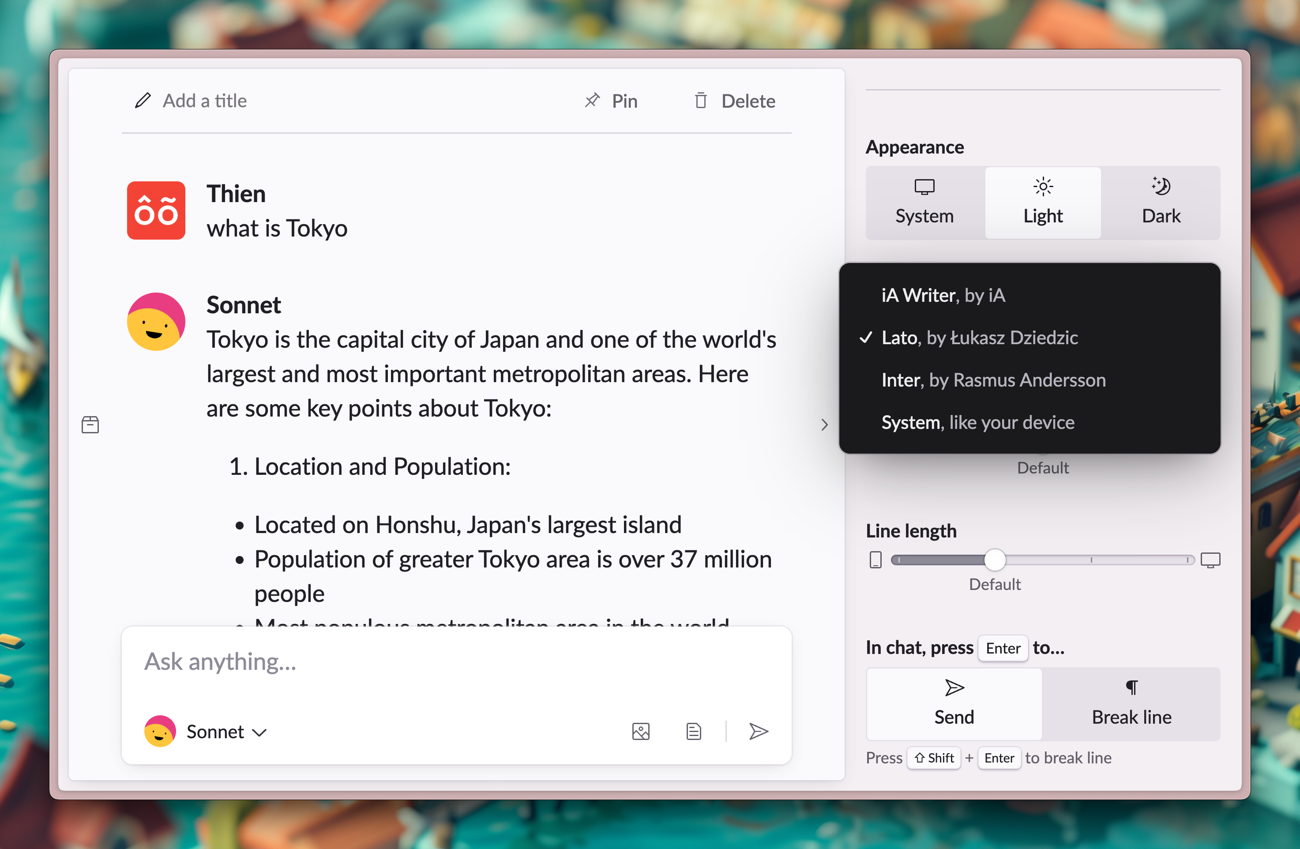Click Thien's red avatar icon
This screenshot has width=1300, height=849.
[156, 210]
